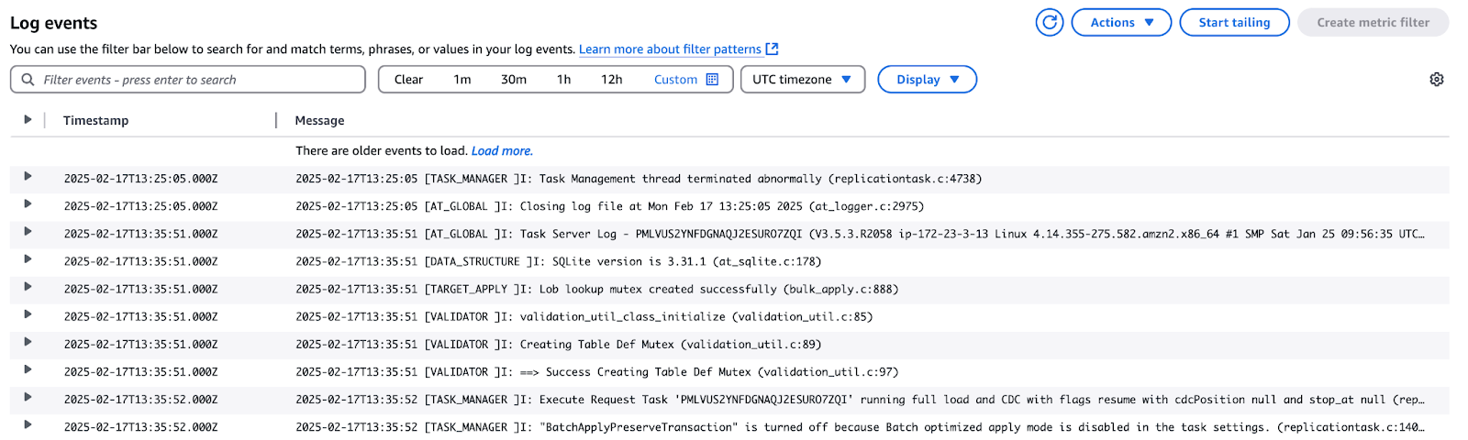Select the 1m time range
The image size is (1468, 440).
(462, 80)
